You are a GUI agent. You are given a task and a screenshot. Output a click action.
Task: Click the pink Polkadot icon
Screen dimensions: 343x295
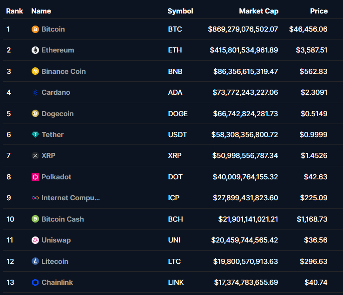[35, 177]
